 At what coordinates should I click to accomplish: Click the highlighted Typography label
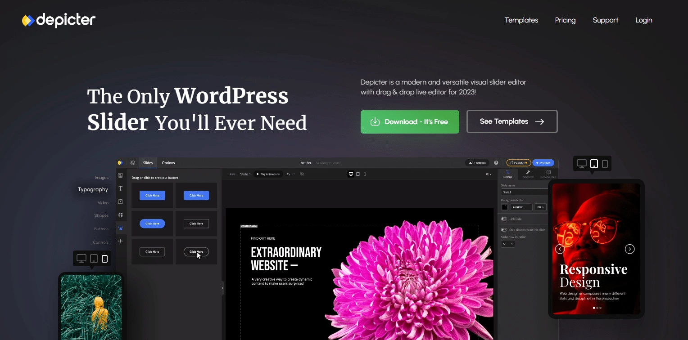pyautogui.click(x=93, y=189)
